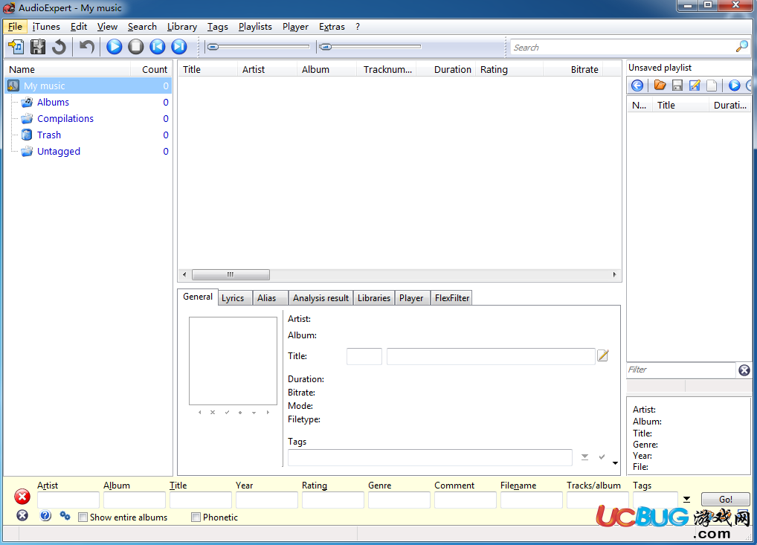Open the underlined arrow dropdown beside Tags field
The height and width of the screenshot is (545, 757).
click(584, 457)
